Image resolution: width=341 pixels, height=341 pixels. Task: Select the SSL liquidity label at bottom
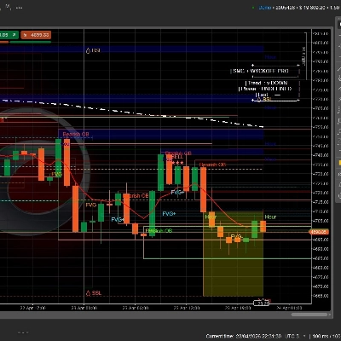pos(94,293)
